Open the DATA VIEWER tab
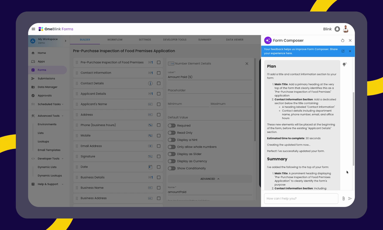 tap(235, 40)
